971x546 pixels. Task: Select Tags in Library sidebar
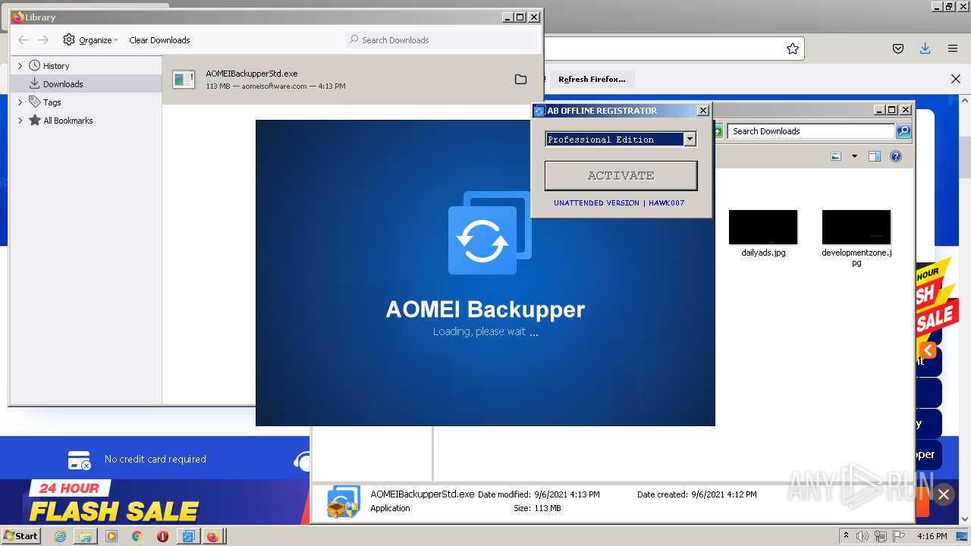pyautogui.click(x=52, y=102)
